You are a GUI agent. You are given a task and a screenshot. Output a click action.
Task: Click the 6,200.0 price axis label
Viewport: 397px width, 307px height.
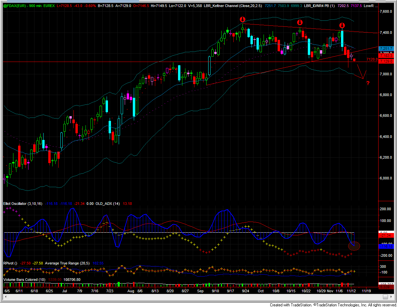(x=386, y=157)
